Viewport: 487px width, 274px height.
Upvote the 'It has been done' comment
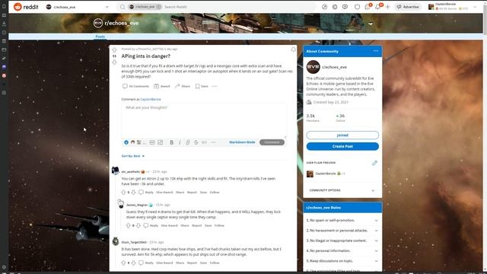click(123, 263)
